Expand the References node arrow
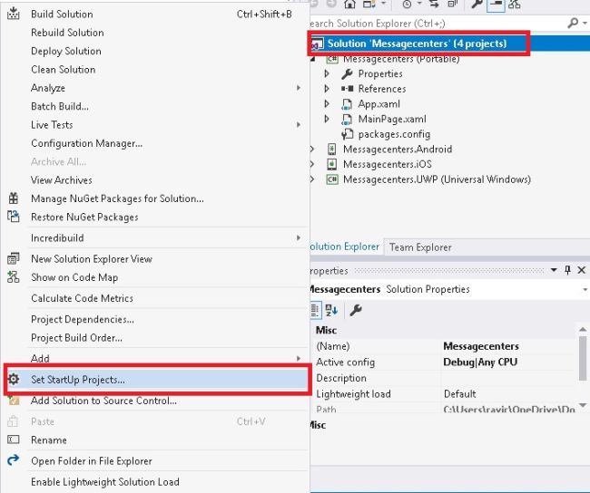The image size is (590, 493). (327, 88)
